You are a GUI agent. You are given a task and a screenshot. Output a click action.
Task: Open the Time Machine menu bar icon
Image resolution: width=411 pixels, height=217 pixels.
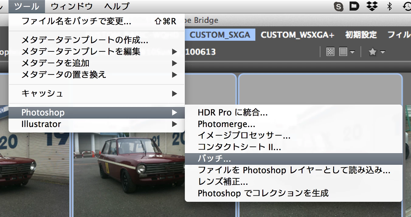[x=407, y=6]
